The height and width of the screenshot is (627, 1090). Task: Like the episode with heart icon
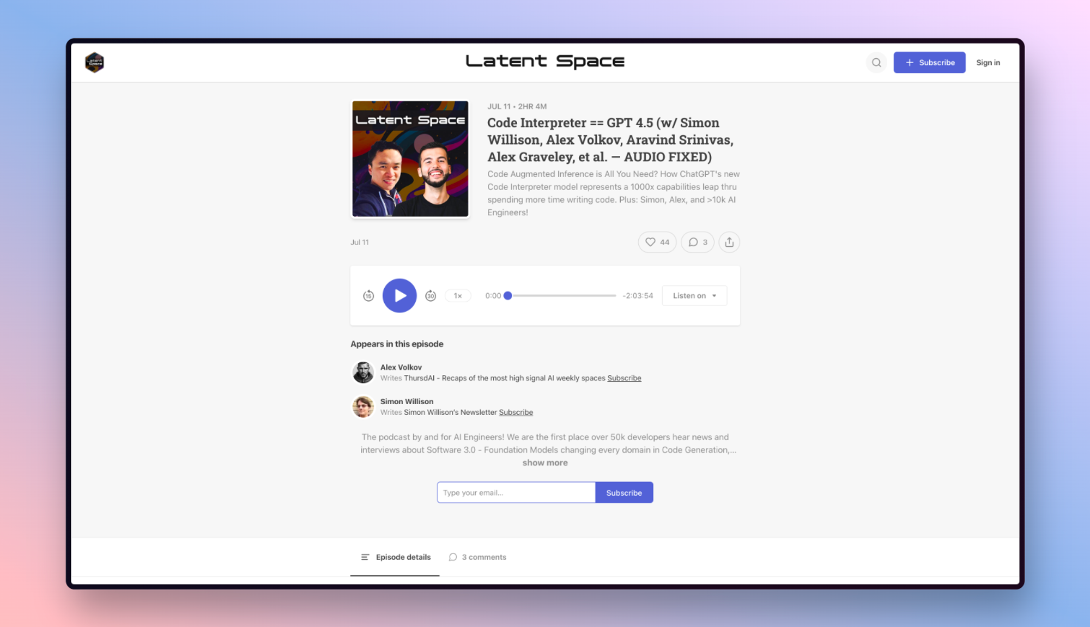[657, 242]
